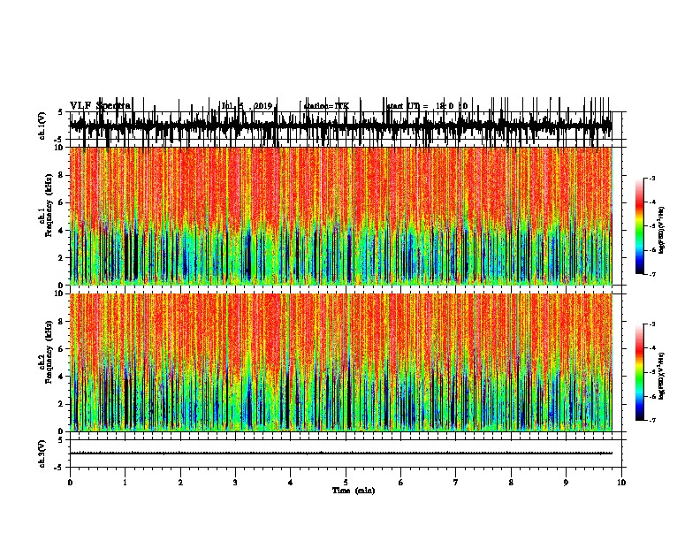The height and width of the screenshot is (541, 700).
Task: Click the "-3" tick on ch.1 color bar
Action: click(x=651, y=178)
